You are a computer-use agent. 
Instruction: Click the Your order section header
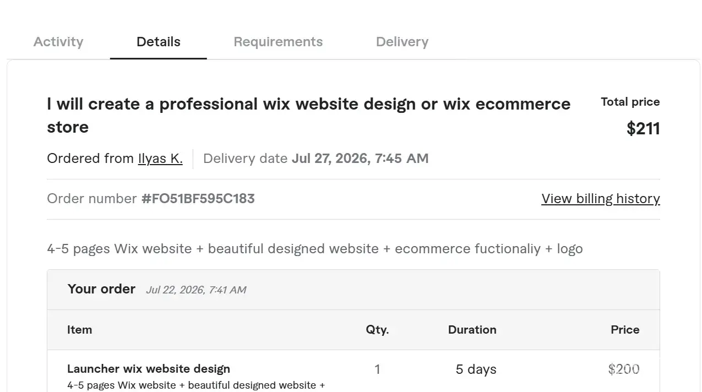[x=101, y=289]
